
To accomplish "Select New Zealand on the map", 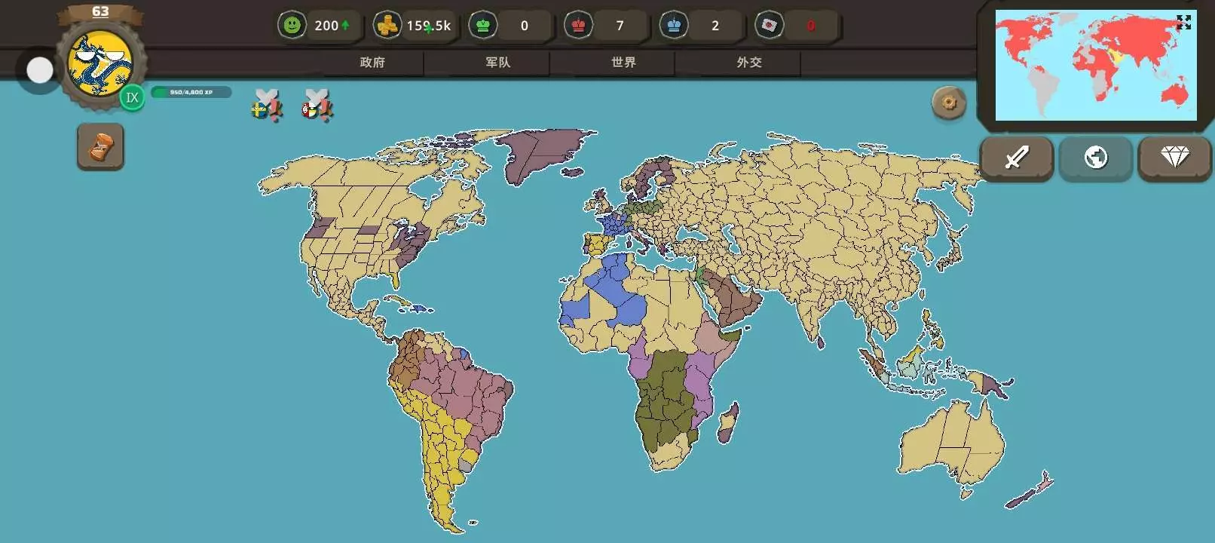I will tap(1030, 490).
